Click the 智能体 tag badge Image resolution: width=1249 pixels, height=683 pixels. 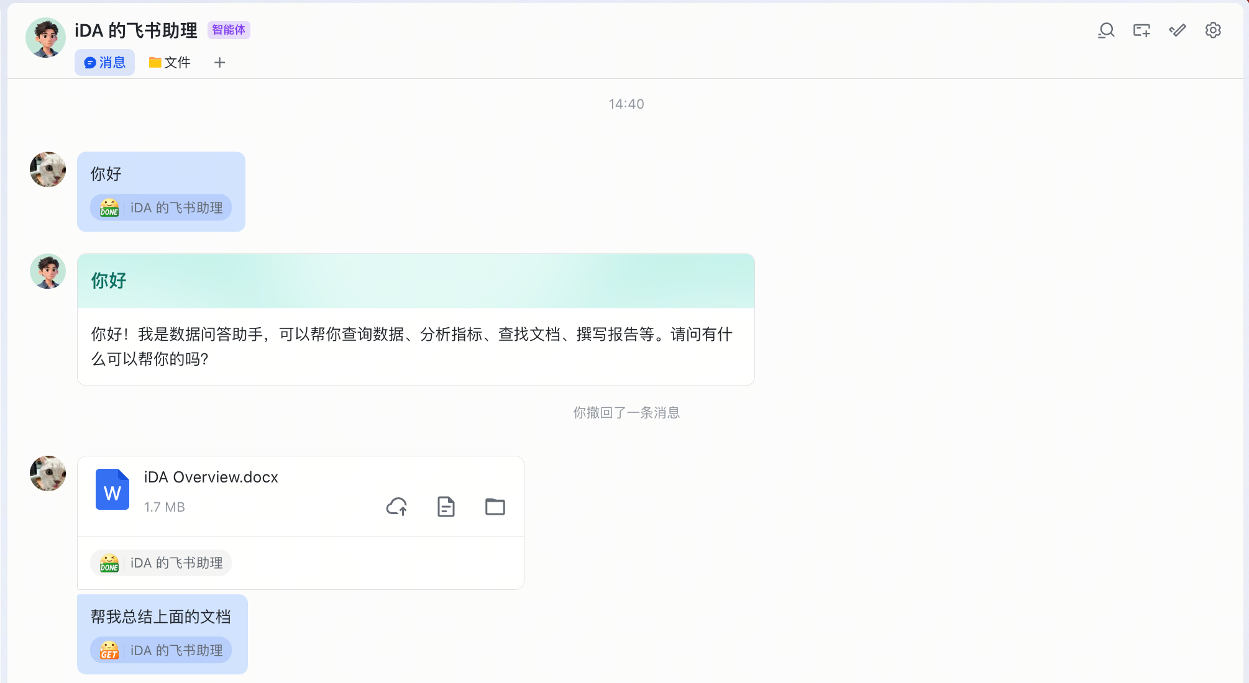(x=229, y=30)
